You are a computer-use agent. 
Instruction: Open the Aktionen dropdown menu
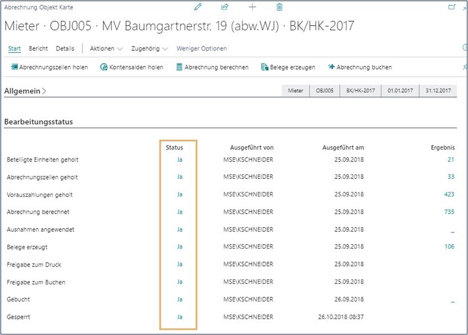pos(106,49)
